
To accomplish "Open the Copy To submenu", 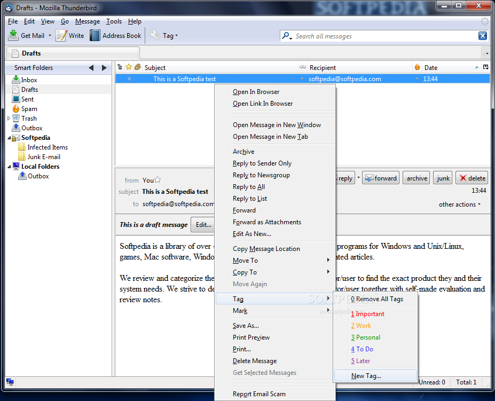I will pyautogui.click(x=274, y=272).
